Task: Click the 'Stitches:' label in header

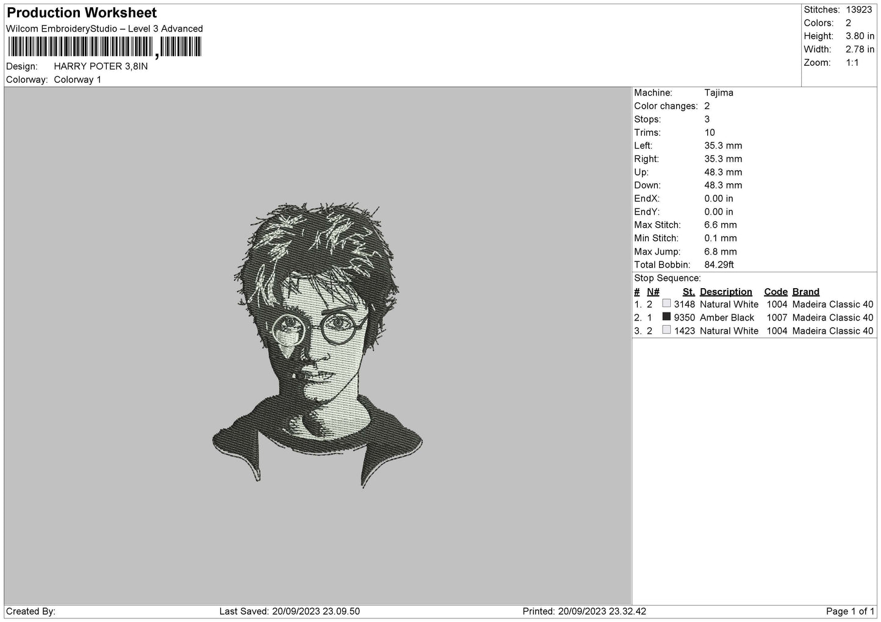Action: tap(822, 10)
